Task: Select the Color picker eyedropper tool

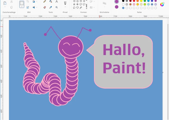Action: coord(50,7)
